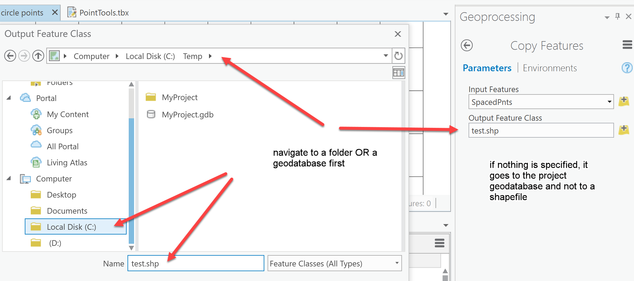Browse for Input Features folder icon
This screenshot has width=634, height=281.
pos(624,101)
